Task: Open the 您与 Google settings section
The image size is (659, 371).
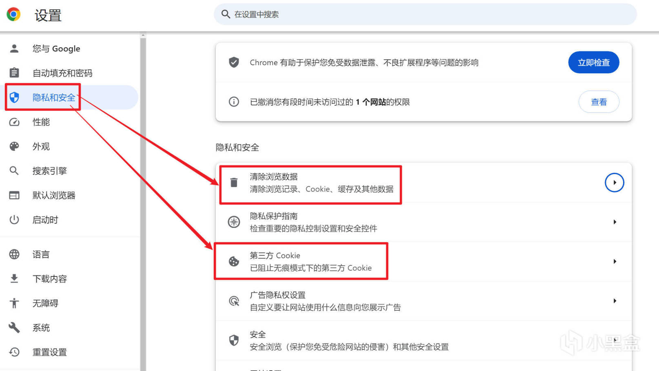Action: click(69, 49)
